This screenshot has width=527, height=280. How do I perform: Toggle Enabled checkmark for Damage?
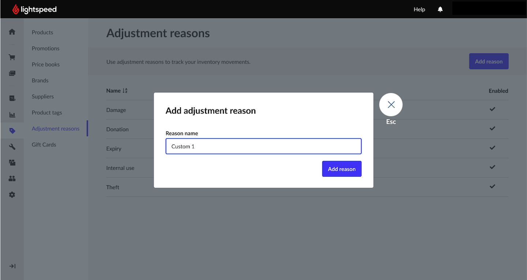coord(492,109)
